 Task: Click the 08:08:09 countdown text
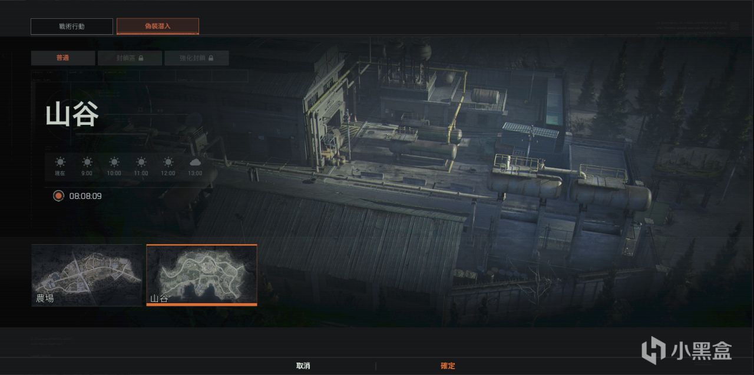tap(85, 196)
